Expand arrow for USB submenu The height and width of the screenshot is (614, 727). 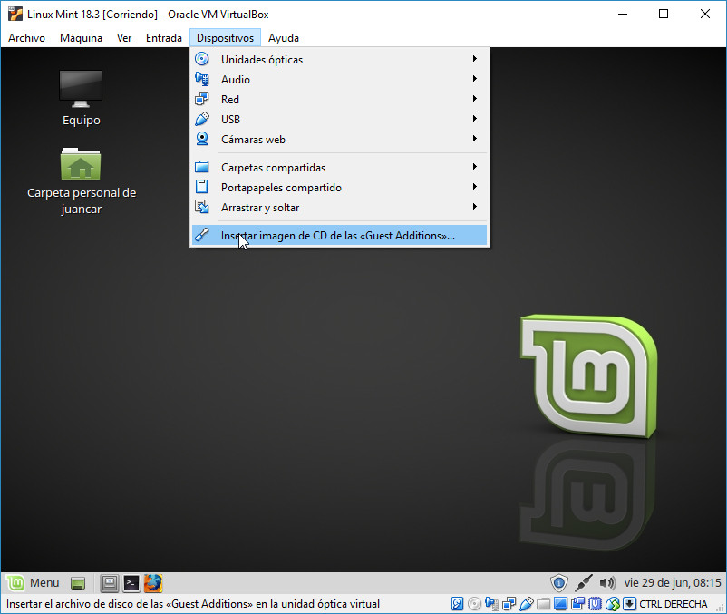tap(475, 118)
